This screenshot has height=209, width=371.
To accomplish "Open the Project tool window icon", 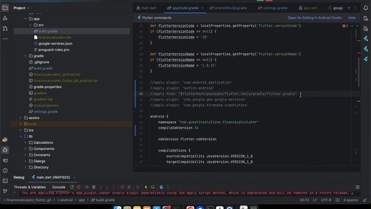I will (x=5, y=8).
